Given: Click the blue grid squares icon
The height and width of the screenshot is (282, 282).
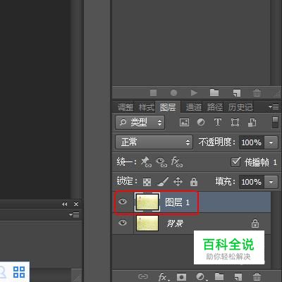Looking at the screenshot, I should 19,272.
